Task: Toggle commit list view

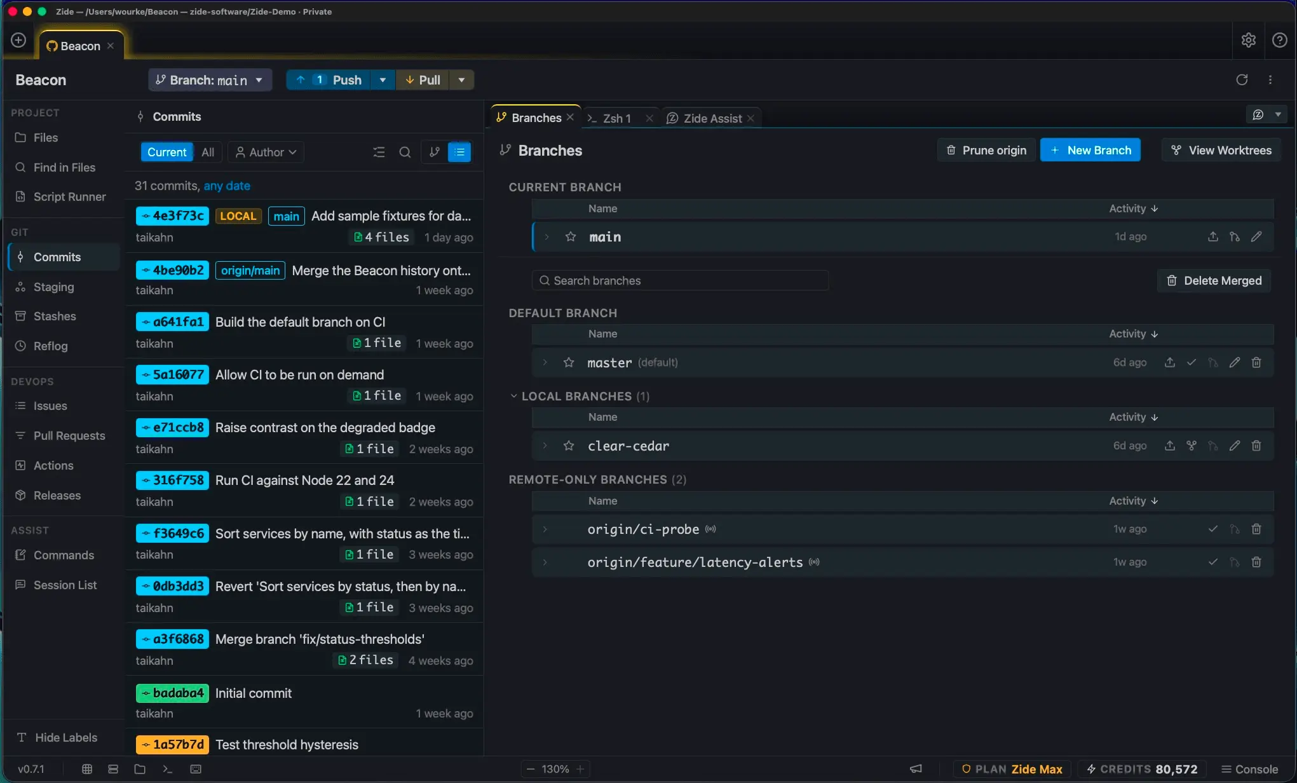Action: pos(459,152)
